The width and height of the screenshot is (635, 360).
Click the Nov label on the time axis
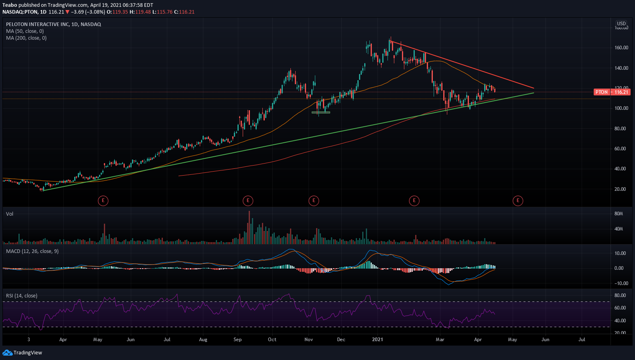308,340
